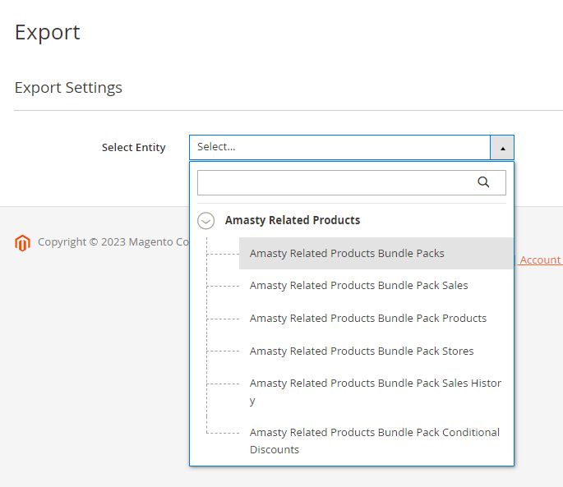
Task: Select Bundle Pack Conditional Discounts entity
Action: [376, 441]
